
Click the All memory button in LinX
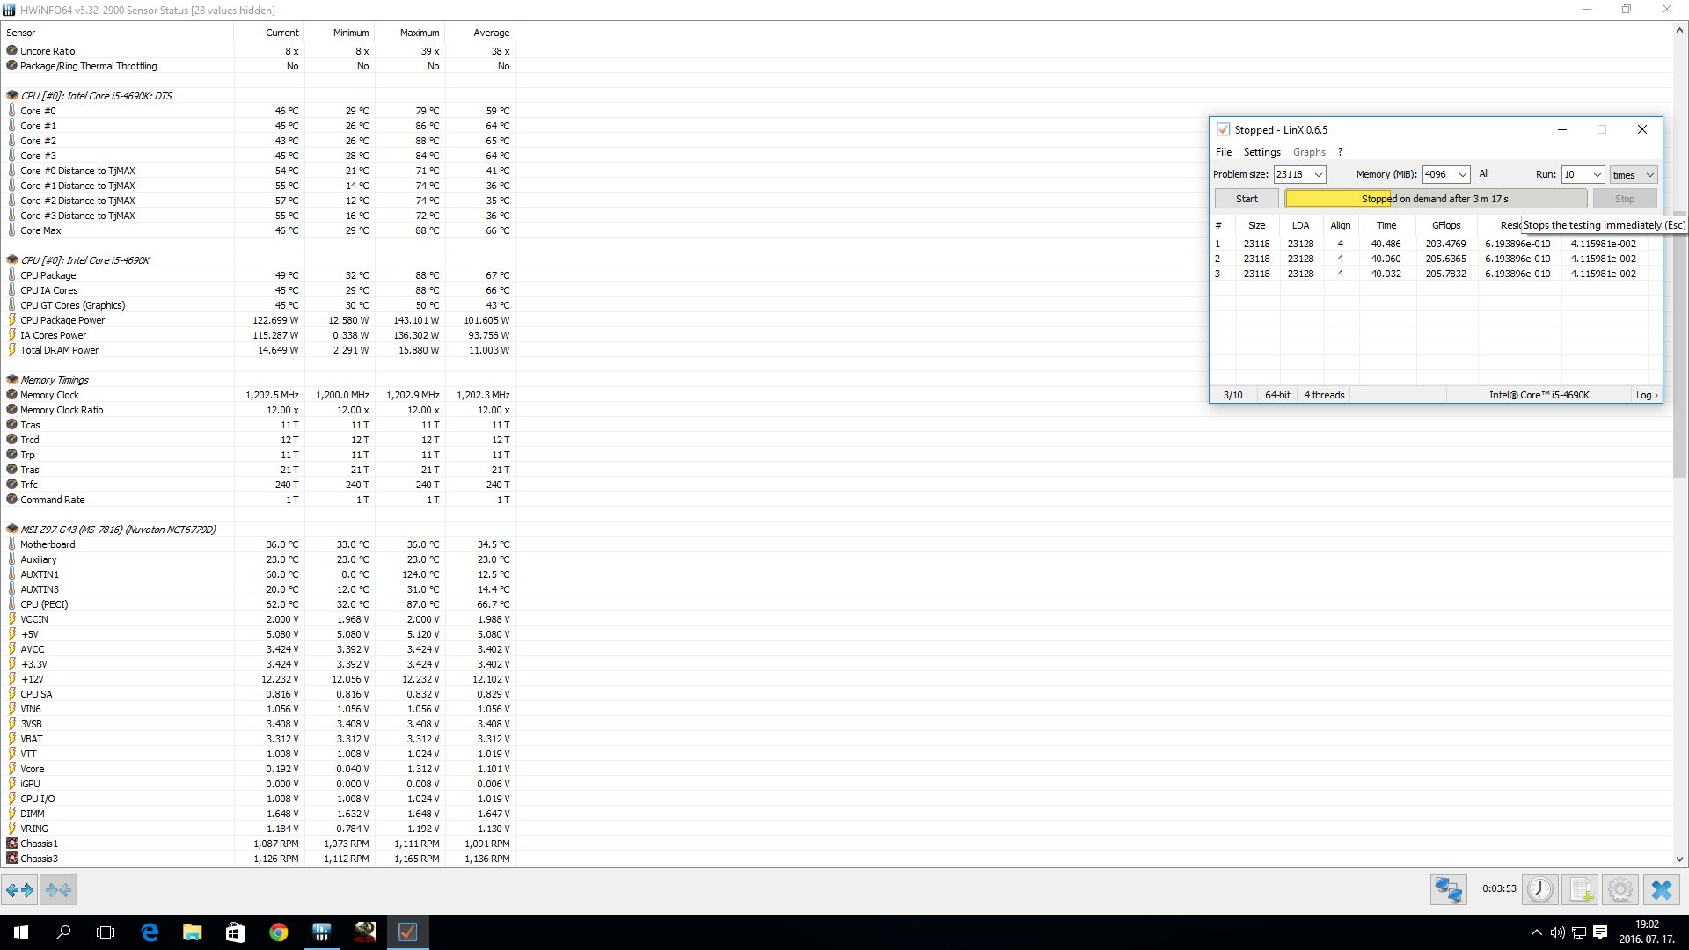pyautogui.click(x=1484, y=174)
